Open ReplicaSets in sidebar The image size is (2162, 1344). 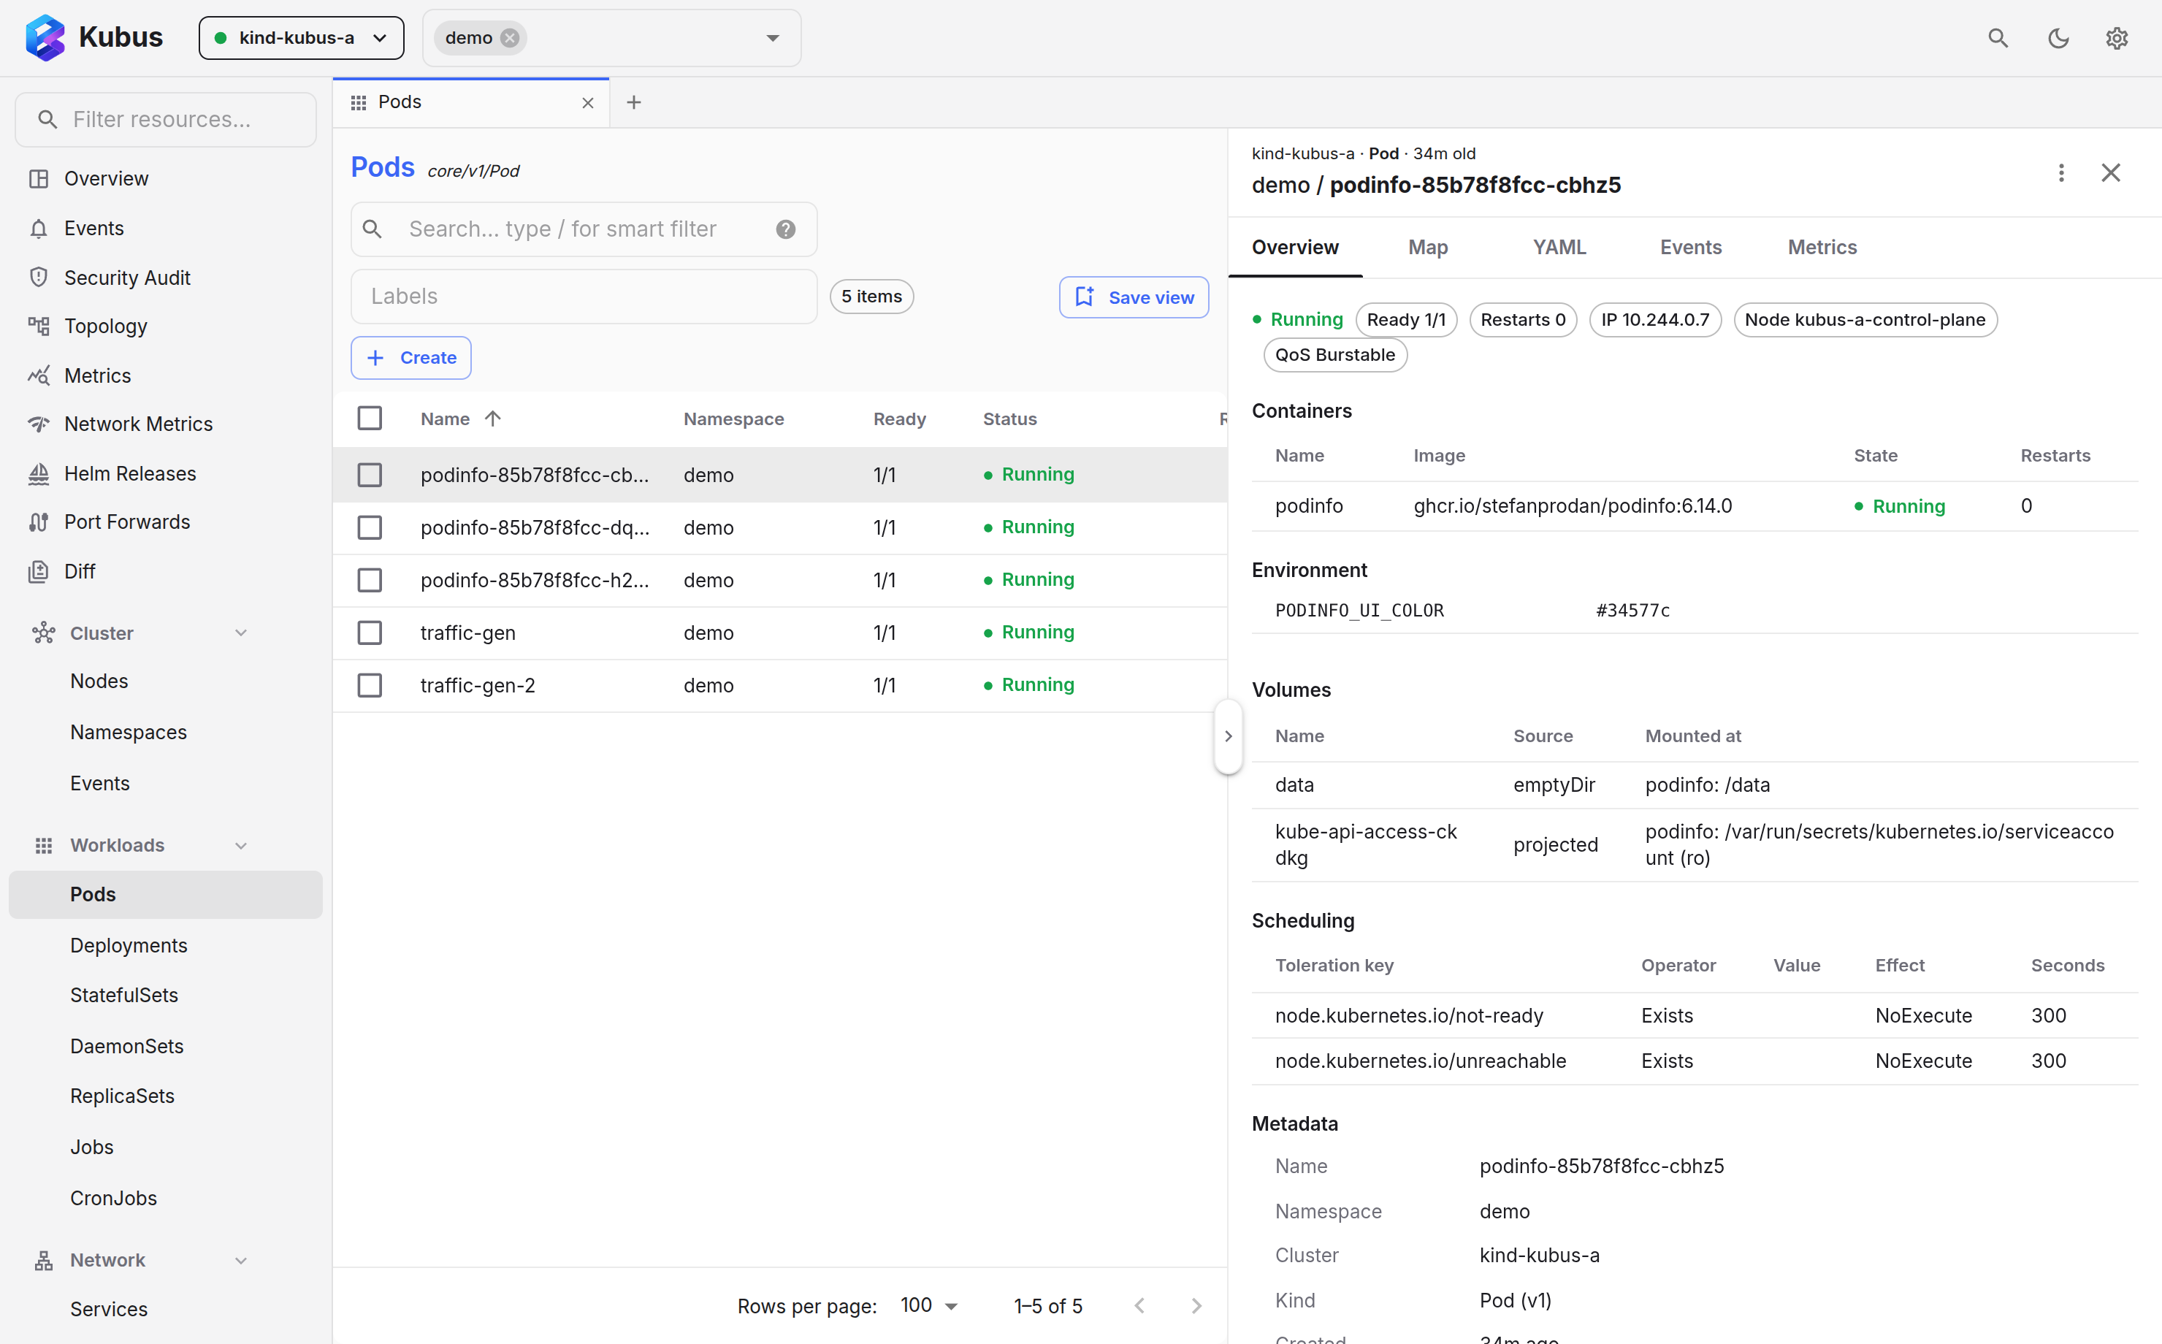pyautogui.click(x=165, y=1095)
